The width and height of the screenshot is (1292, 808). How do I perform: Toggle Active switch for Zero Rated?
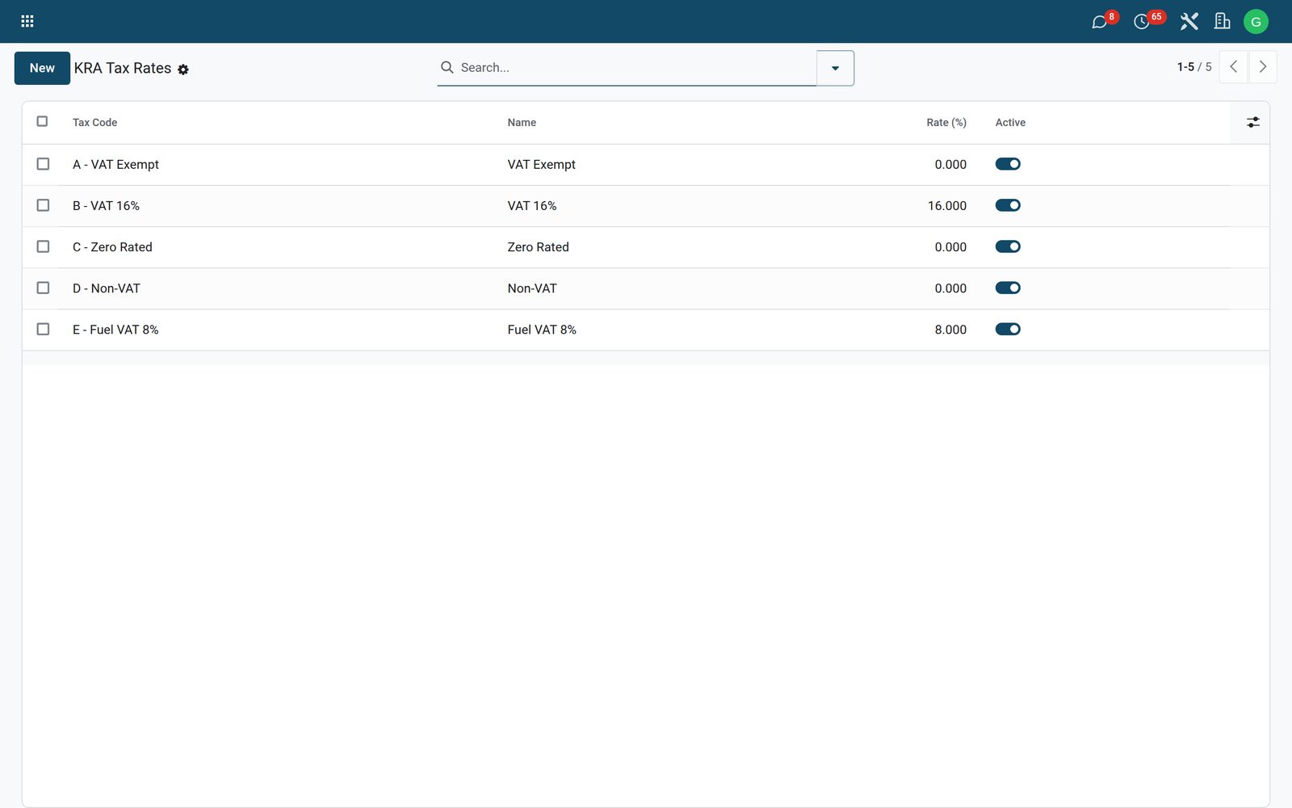coord(1008,246)
